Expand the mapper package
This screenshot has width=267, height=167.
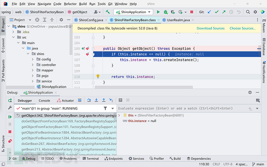[x=33, y=70]
